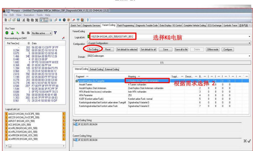Select the External Coding tab
The width and height of the screenshot is (253, 151).
112,69
